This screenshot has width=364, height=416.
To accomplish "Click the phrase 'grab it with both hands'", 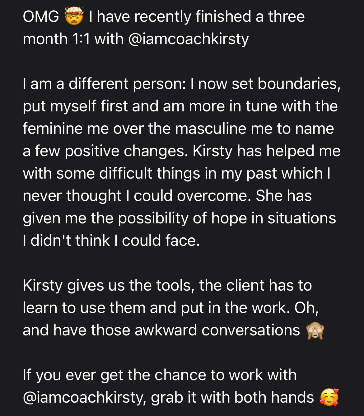I will pos(232,398).
